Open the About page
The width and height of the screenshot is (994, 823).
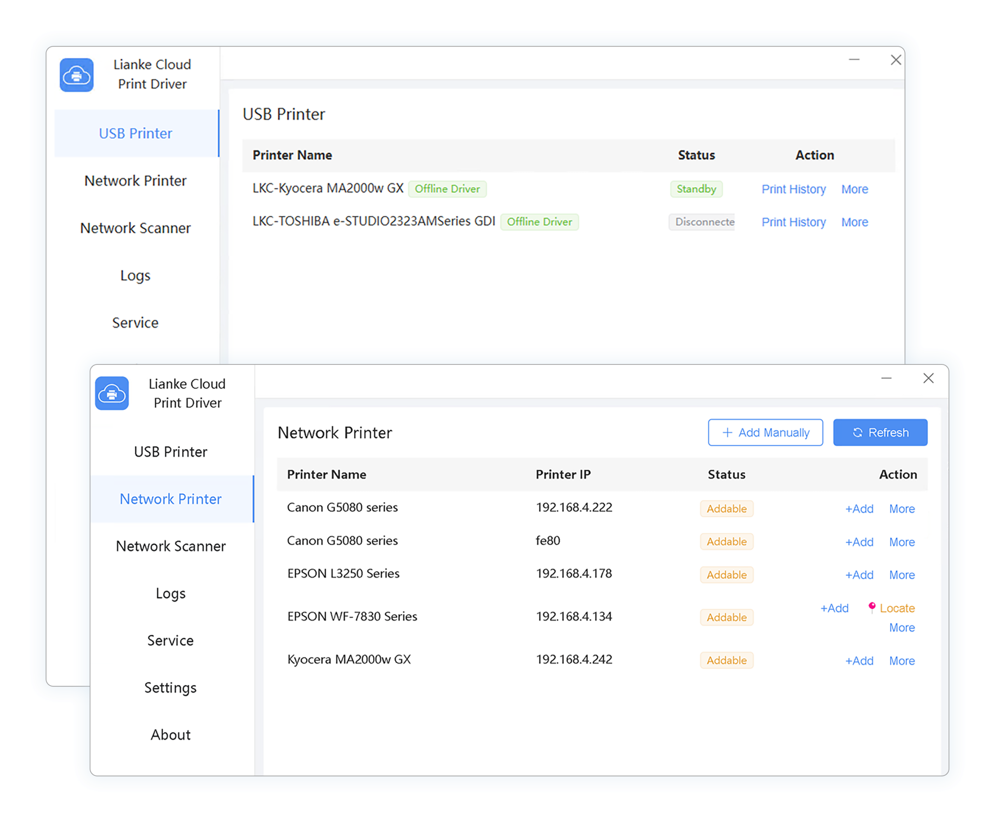point(171,735)
